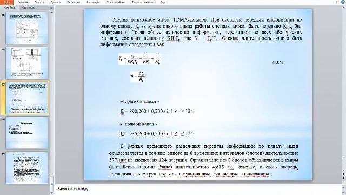Click the main vertical scrollbar thumb
The width and height of the screenshot is (346, 195).
[x=344, y=158]
